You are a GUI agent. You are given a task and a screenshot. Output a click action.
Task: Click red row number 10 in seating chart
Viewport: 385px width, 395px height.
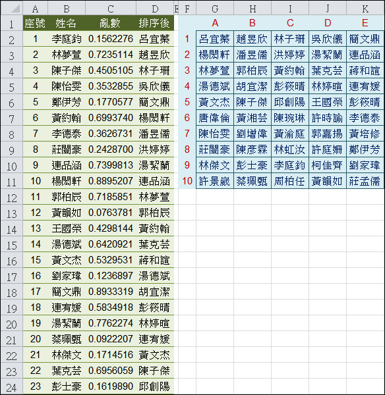tap(187, 181)
